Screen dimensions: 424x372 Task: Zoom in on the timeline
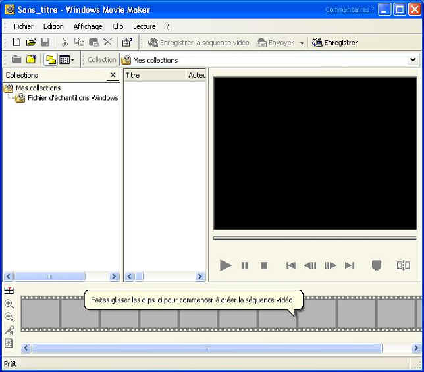pyautogui.click(x=9, y=304)
